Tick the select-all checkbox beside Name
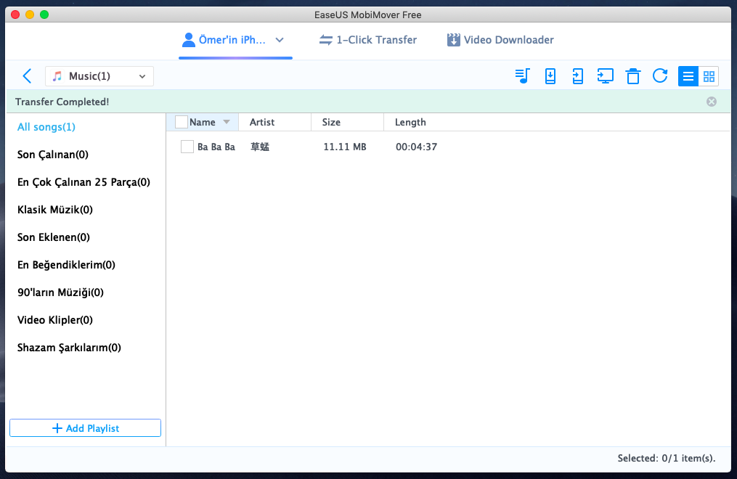This screenshot has width=737, height=479. coord(182,122)
